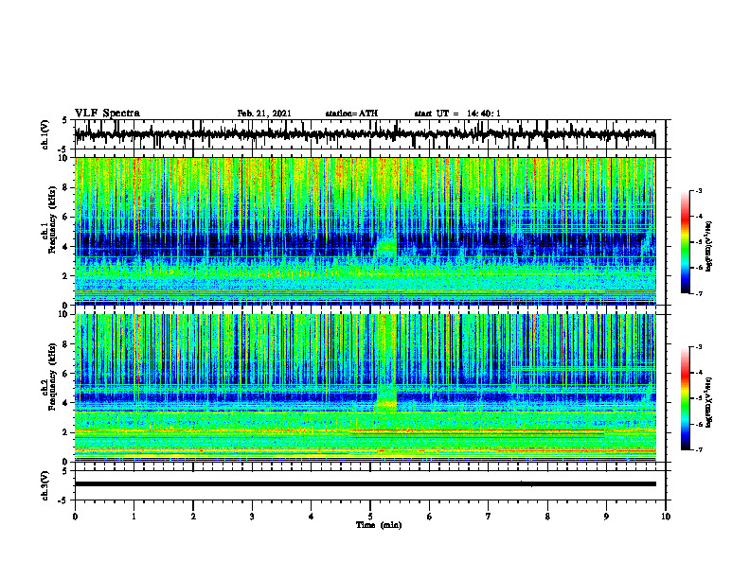Click the "ch.1(V)" y-axis label

pyautogui.click(x=45, y=134)
